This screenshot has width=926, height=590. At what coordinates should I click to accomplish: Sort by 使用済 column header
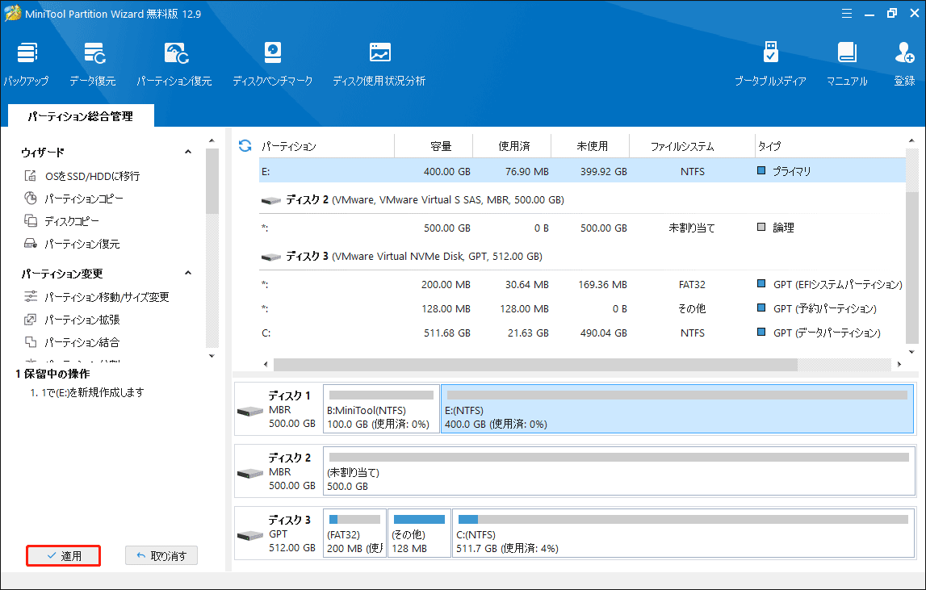pos(513,146)
